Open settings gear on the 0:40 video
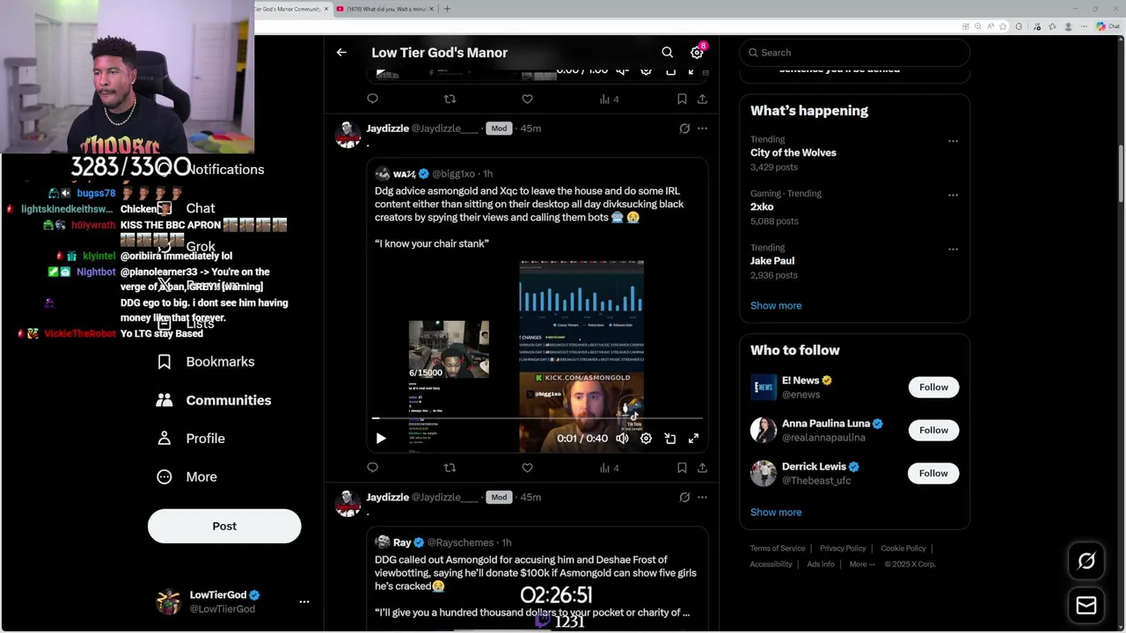Screen dimensions: 1126x633 pyautogui.click(x=646, y=438)
